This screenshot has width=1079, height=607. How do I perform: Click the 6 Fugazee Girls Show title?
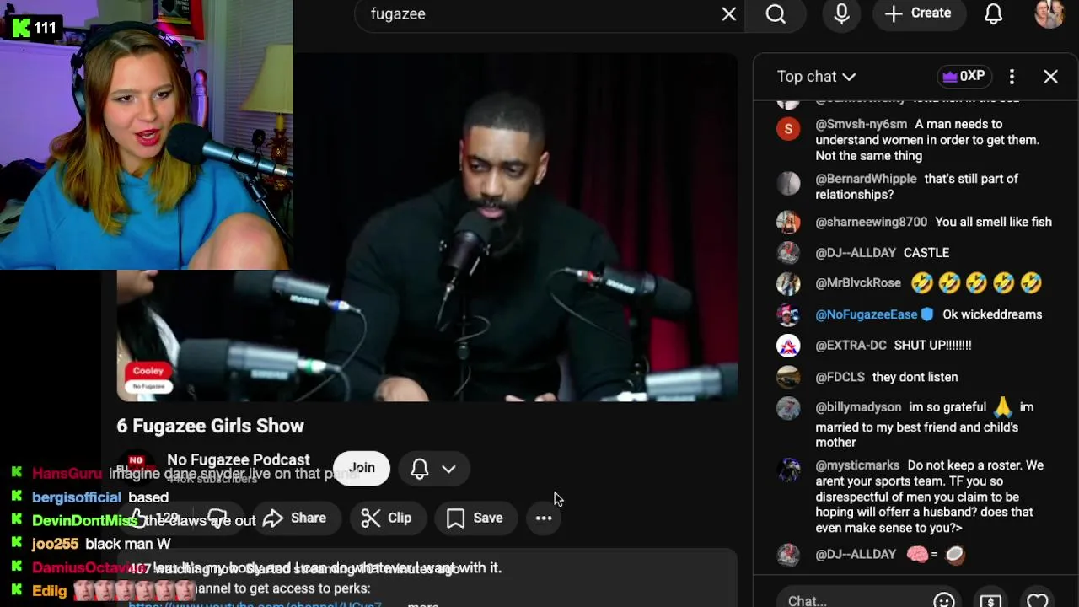click(211, 427)
